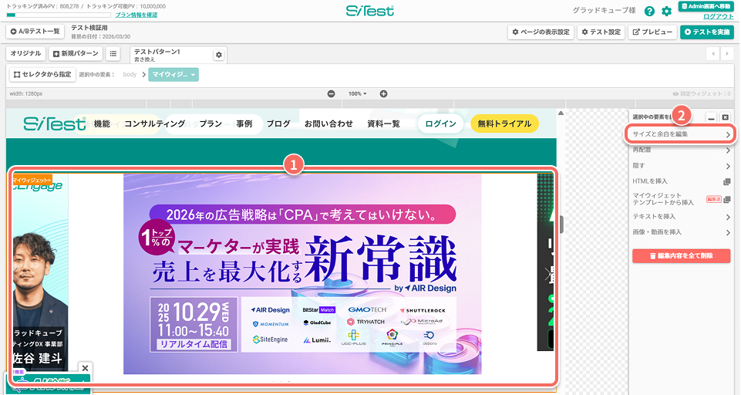This screenshot has height=395, width=741.
Task: Click ブログ in preview navigation
Action: click(x=278, y=124)
